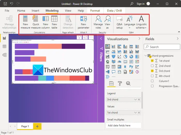This screenshot has width=181, height=135.
Task: Choose the Funnel visual
Action: pos(114,57)
